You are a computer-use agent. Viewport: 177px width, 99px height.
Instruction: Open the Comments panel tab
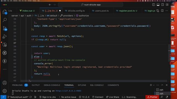(113, 85)
